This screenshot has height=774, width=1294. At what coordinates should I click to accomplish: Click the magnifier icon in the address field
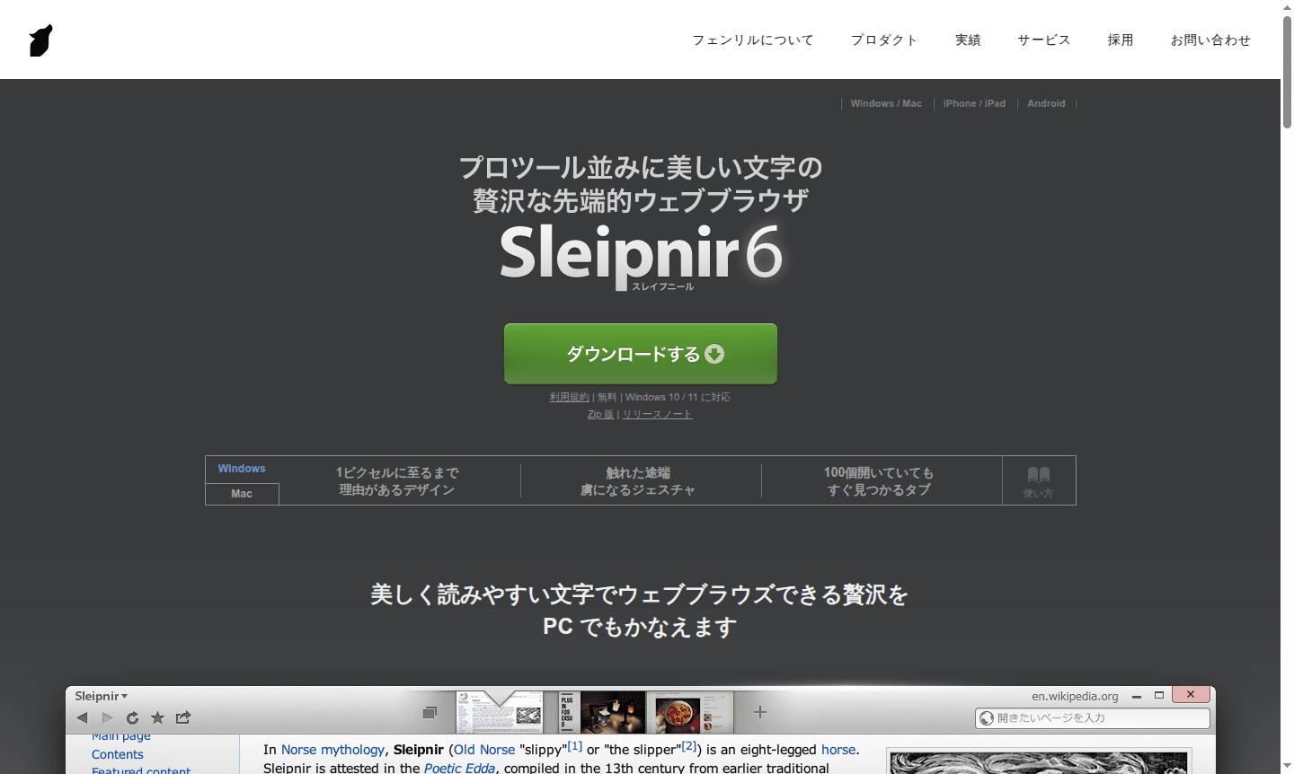click(986, 717)
